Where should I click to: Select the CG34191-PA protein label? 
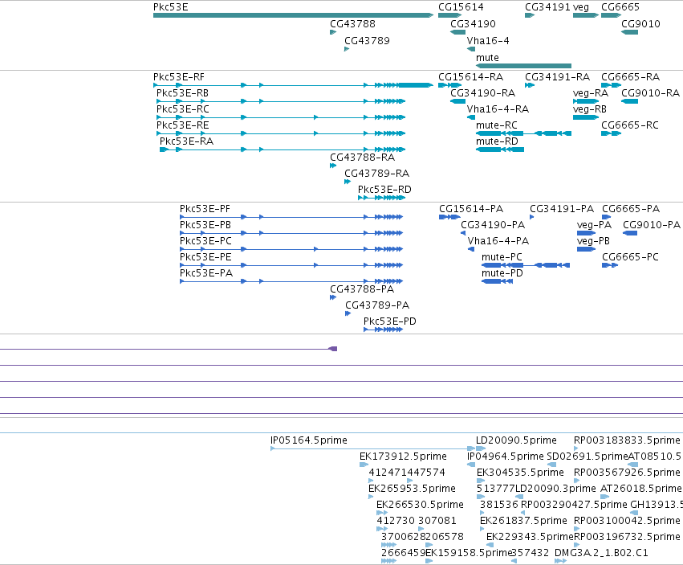(x=562, y=209)
